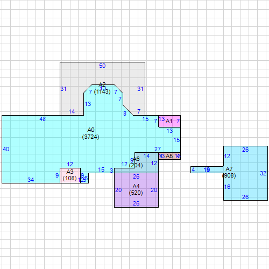Click the 27 dimension label in A0

pos(158,149)
